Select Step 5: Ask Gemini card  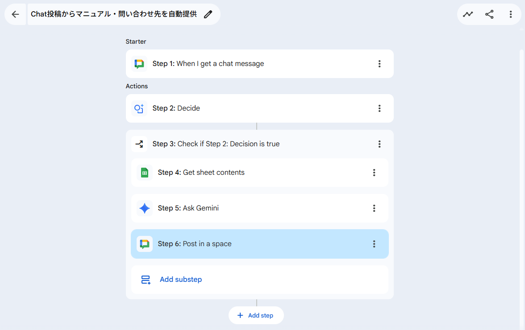259,208
